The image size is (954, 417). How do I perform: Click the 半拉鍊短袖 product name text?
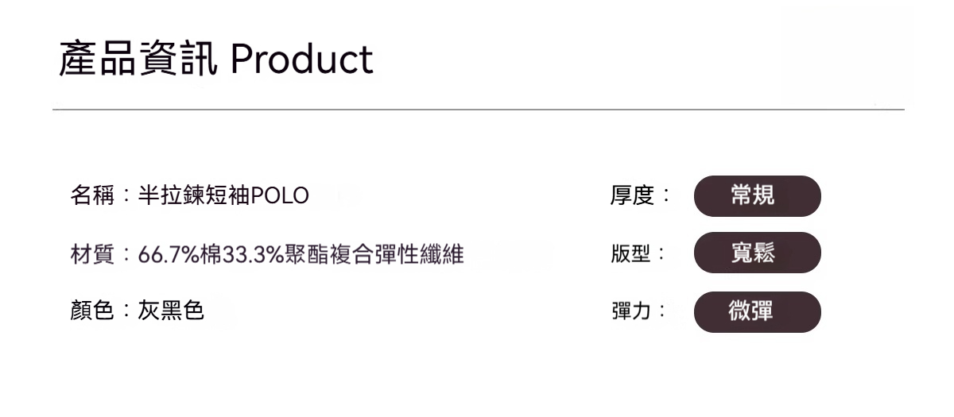tap(194, 195)
